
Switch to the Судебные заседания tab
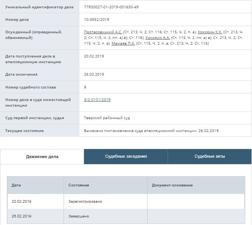point(126,156)
